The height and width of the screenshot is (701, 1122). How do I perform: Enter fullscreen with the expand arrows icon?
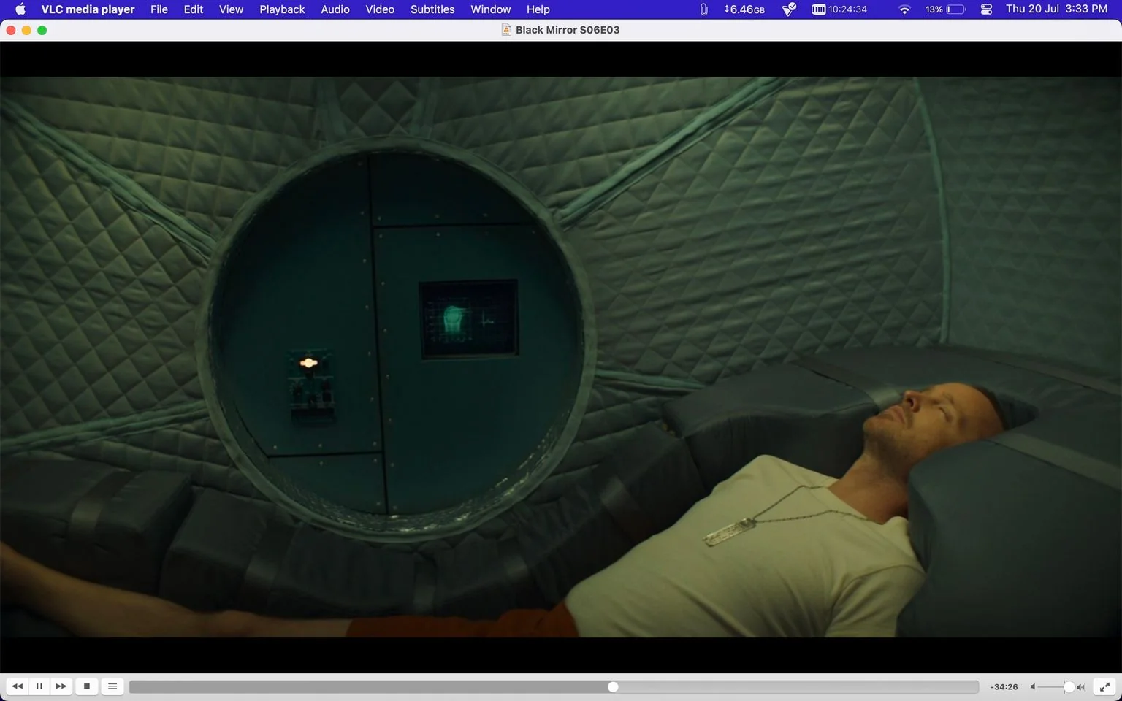1105,686
